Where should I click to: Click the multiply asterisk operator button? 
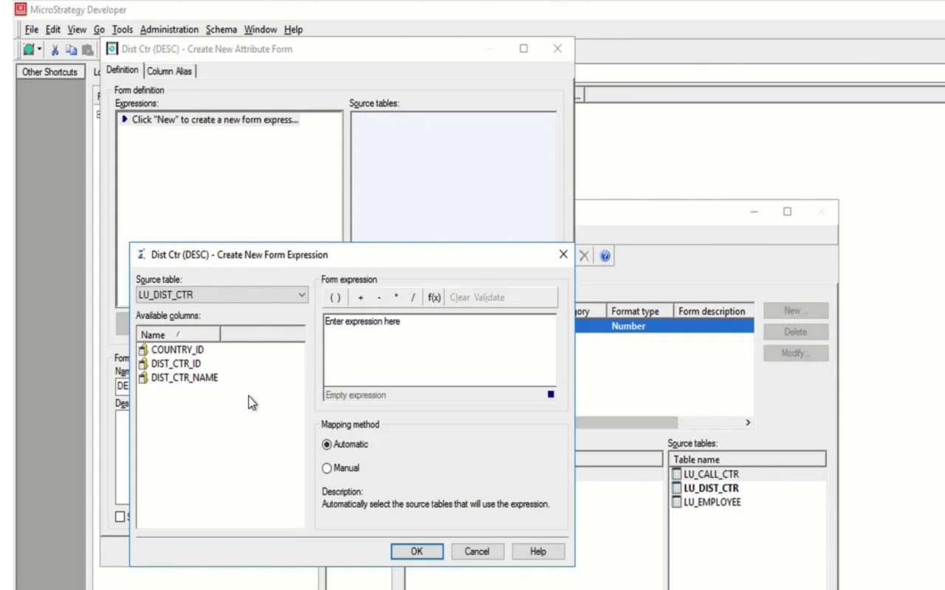[x=396, y=298]
